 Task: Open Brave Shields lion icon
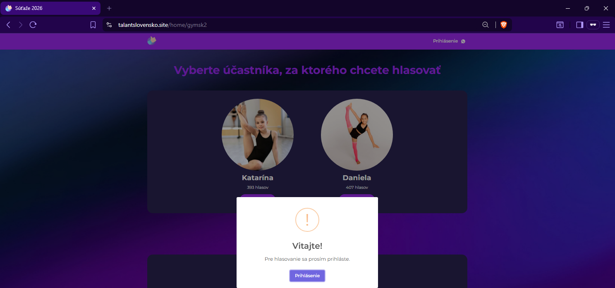click(x=503, y=25)
